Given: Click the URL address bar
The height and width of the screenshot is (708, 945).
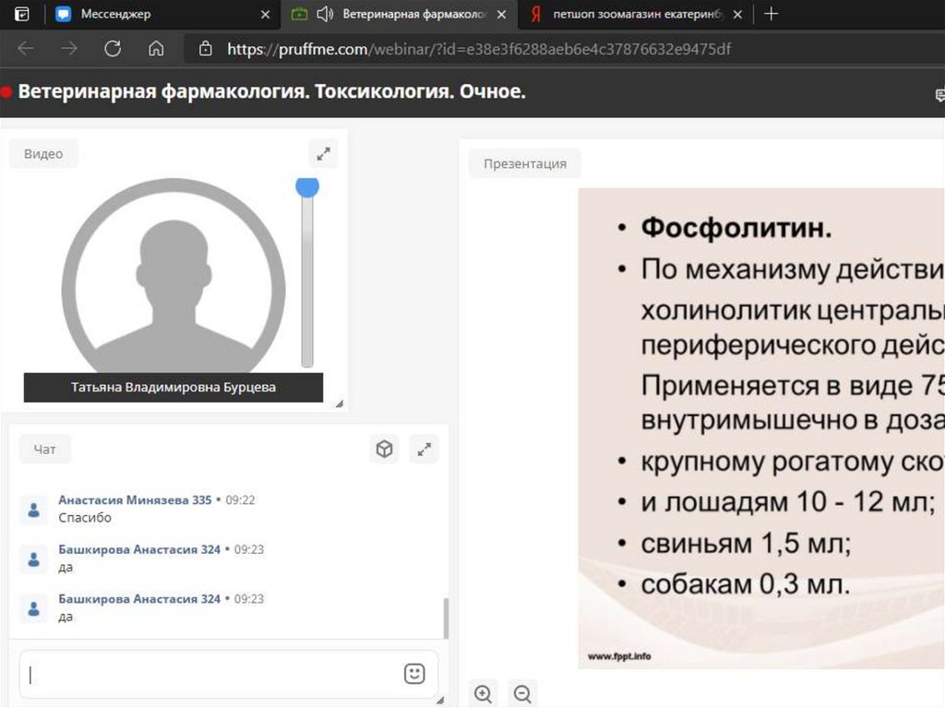Looking at the screenshot, I should point(480,49).
